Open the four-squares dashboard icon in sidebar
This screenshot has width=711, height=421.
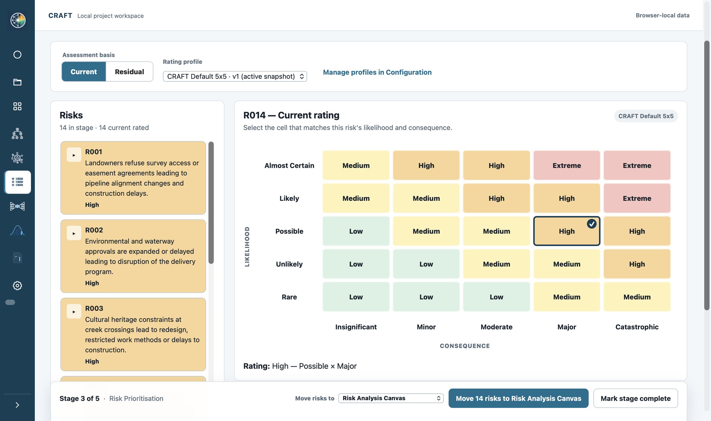click(17, 106)
